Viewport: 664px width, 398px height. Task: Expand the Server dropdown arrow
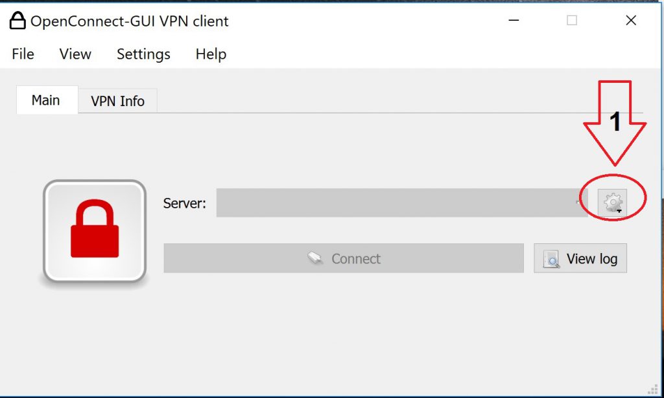(579, 203)
